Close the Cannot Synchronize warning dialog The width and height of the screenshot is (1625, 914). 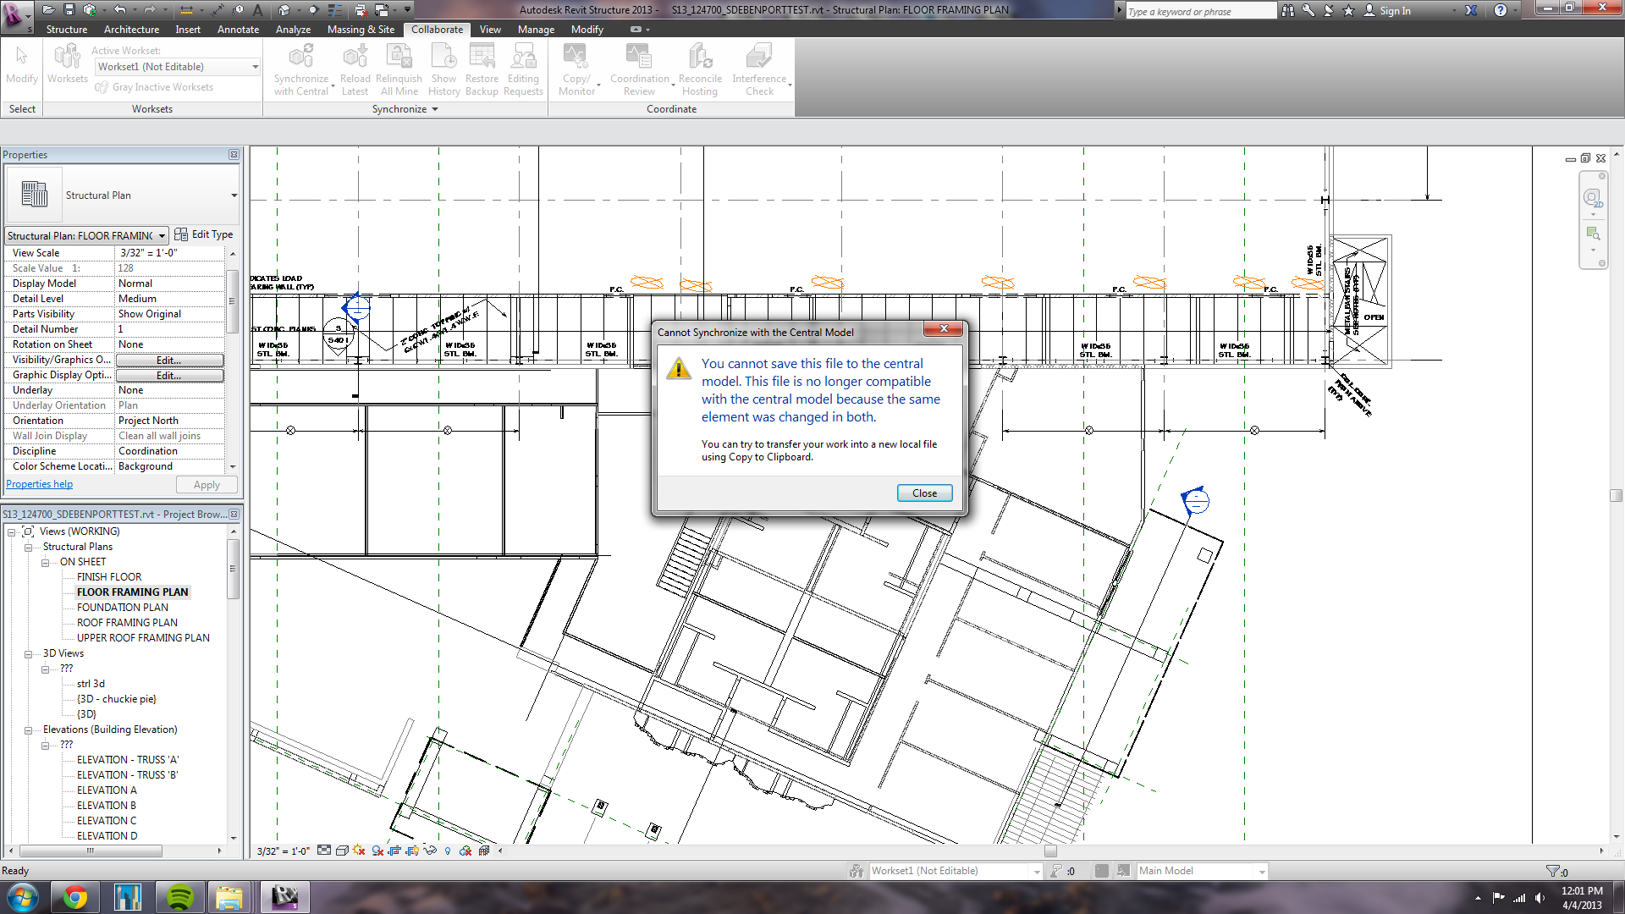924,493
